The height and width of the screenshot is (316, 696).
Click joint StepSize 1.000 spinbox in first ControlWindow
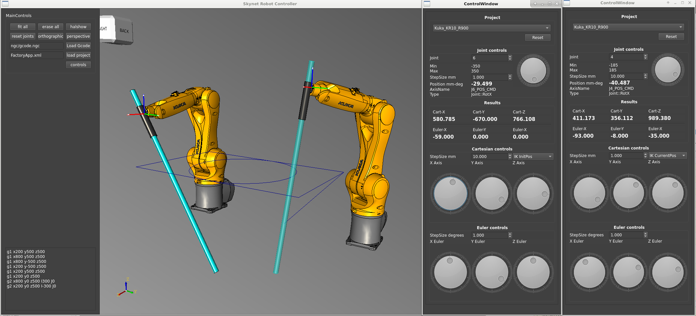(492, 77)
